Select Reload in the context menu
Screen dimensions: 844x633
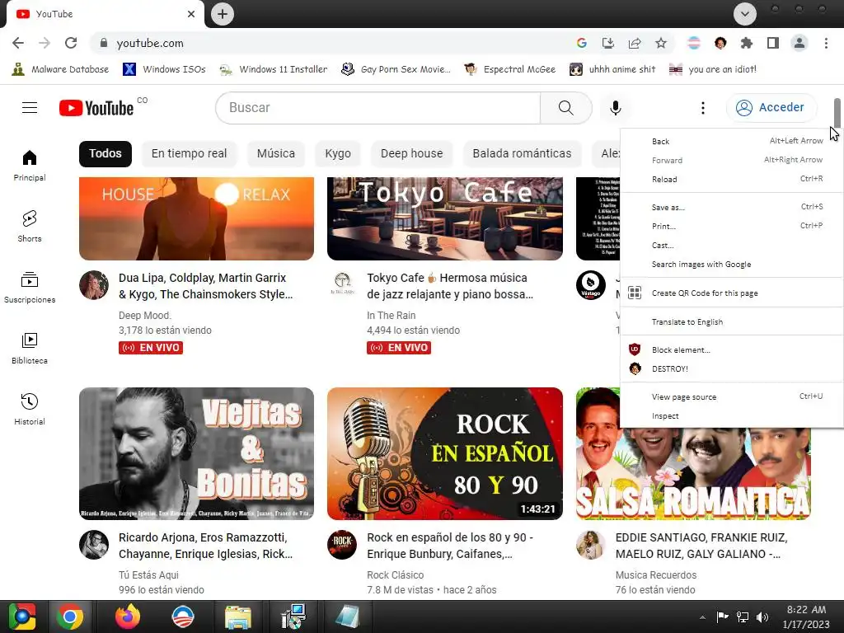(x=732, y=179)
